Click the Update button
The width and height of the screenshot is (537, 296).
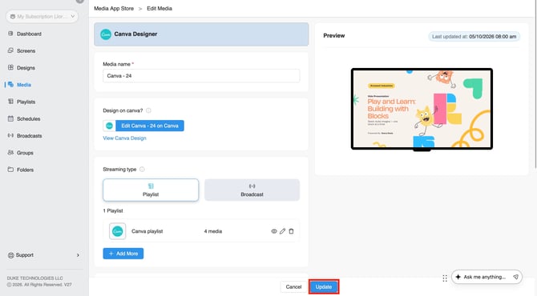point(324,286)
